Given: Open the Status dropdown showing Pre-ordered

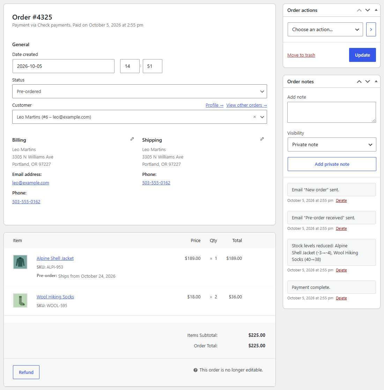Looking at the screenshot, I should click(140, 91).
